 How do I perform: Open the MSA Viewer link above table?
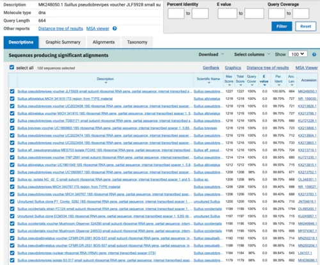(307, 68)
